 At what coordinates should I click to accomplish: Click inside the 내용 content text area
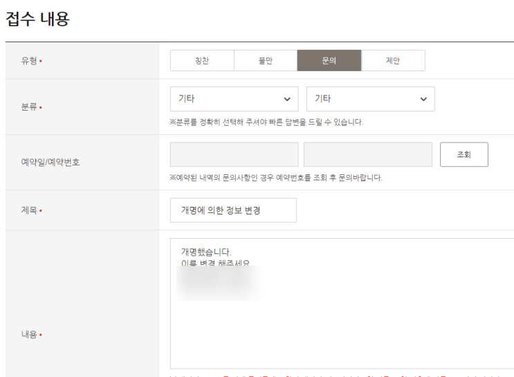tap(342, 304)
